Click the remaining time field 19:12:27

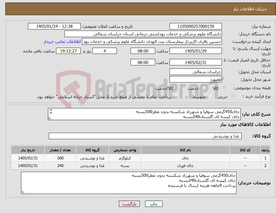[x=68, y=51]
